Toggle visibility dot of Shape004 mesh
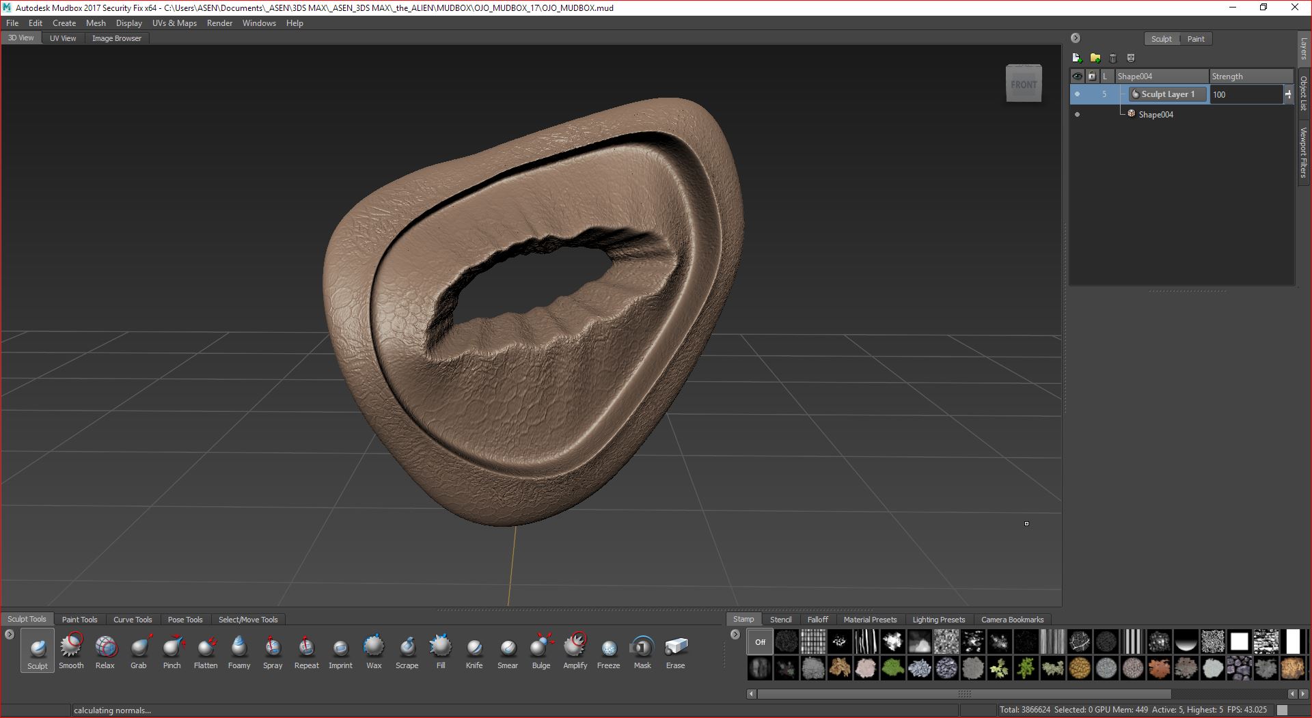The height and width of the screenshot is (718, 1312). (x=1078, y=115)
